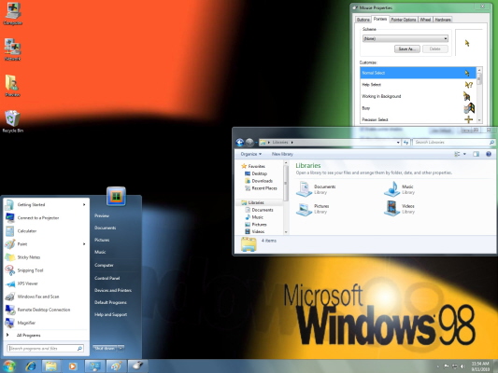Open Remote Desktop Connection

pos(46,310)
